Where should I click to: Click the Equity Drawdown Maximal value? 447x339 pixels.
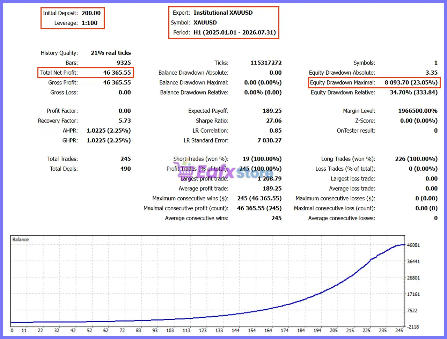tap(411, 83)
